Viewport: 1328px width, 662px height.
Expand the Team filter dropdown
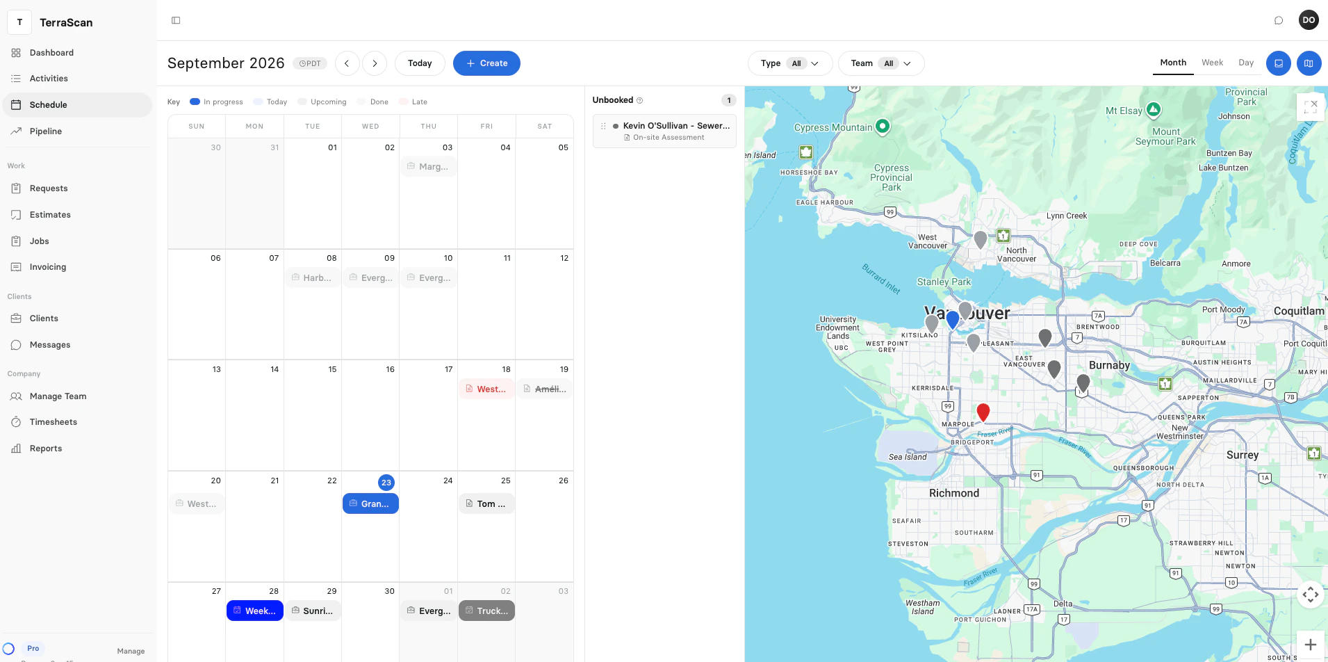(x=881, y=63)
